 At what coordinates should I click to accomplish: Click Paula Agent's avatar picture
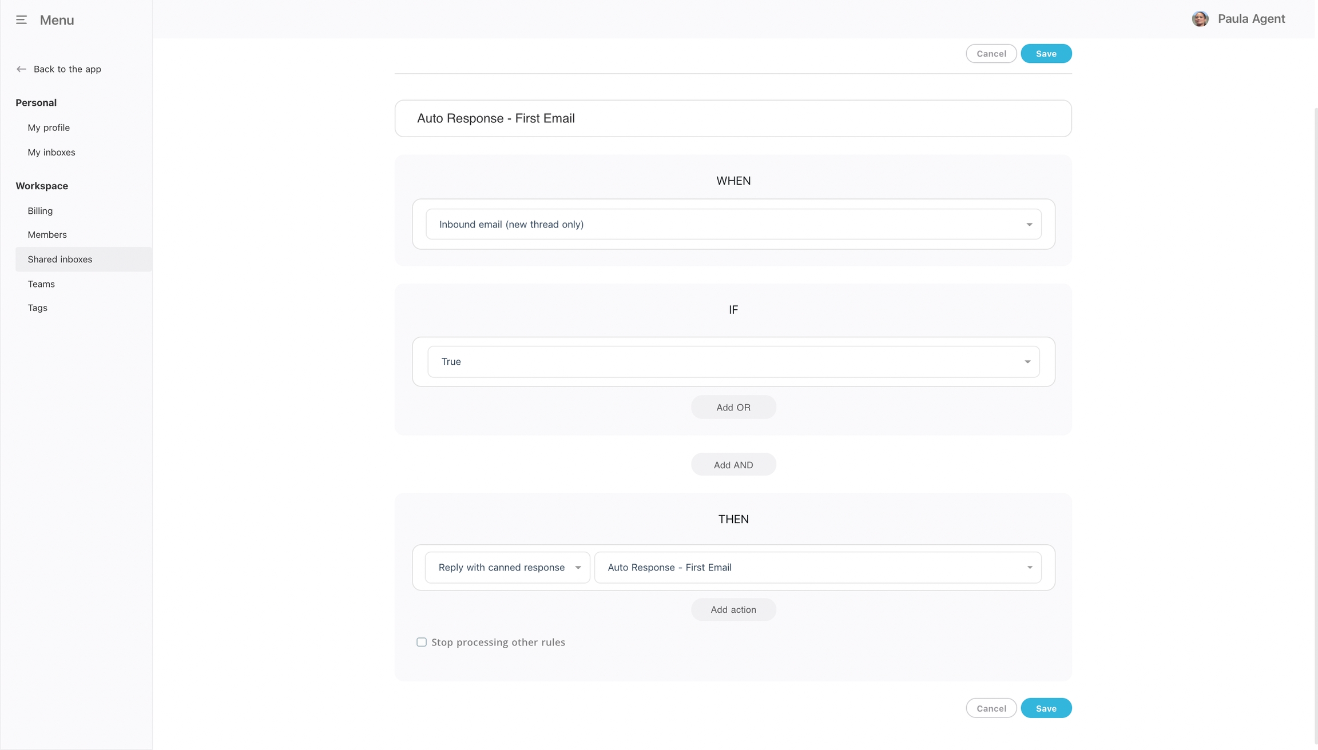pos(1200,19)
